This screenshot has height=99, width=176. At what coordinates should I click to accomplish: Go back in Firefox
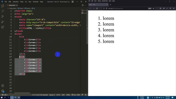tap(90, 9)
